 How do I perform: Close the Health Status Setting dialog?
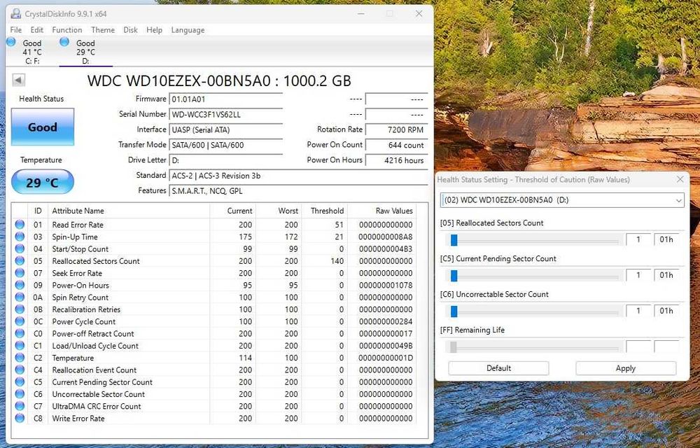pos(680,179)
